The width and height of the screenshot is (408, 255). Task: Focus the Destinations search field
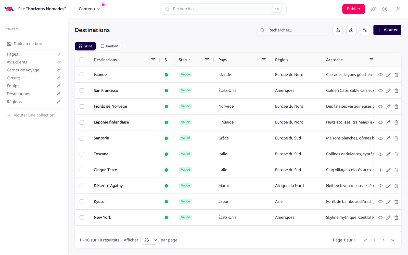pyautogui.click(x=293, y=30)
